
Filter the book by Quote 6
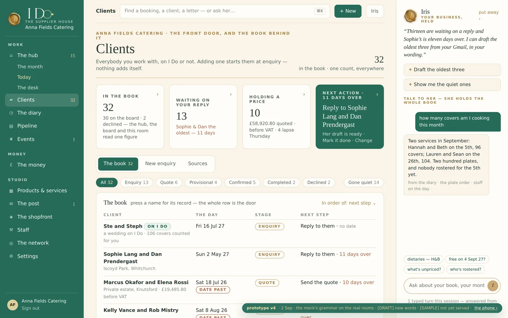[x=169, y=183]
